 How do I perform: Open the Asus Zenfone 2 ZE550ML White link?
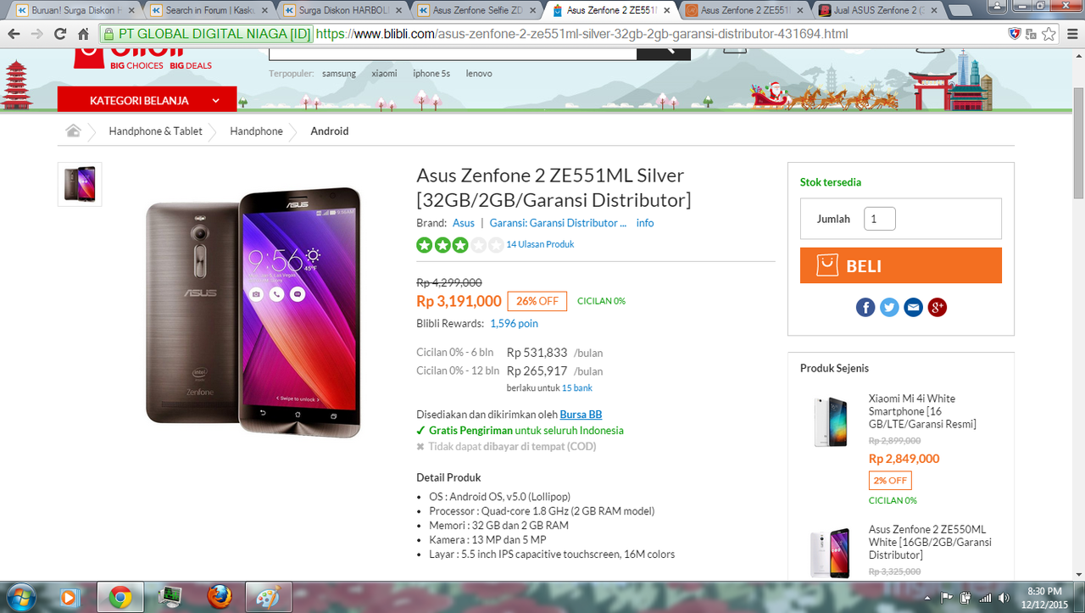(930, 542)
